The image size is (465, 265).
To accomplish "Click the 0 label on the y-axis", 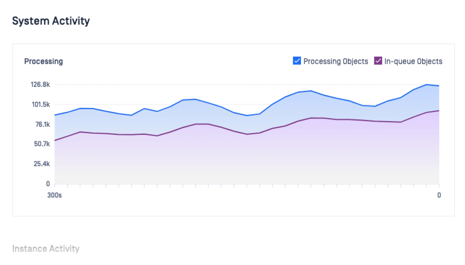I will [x=48, y=184].
